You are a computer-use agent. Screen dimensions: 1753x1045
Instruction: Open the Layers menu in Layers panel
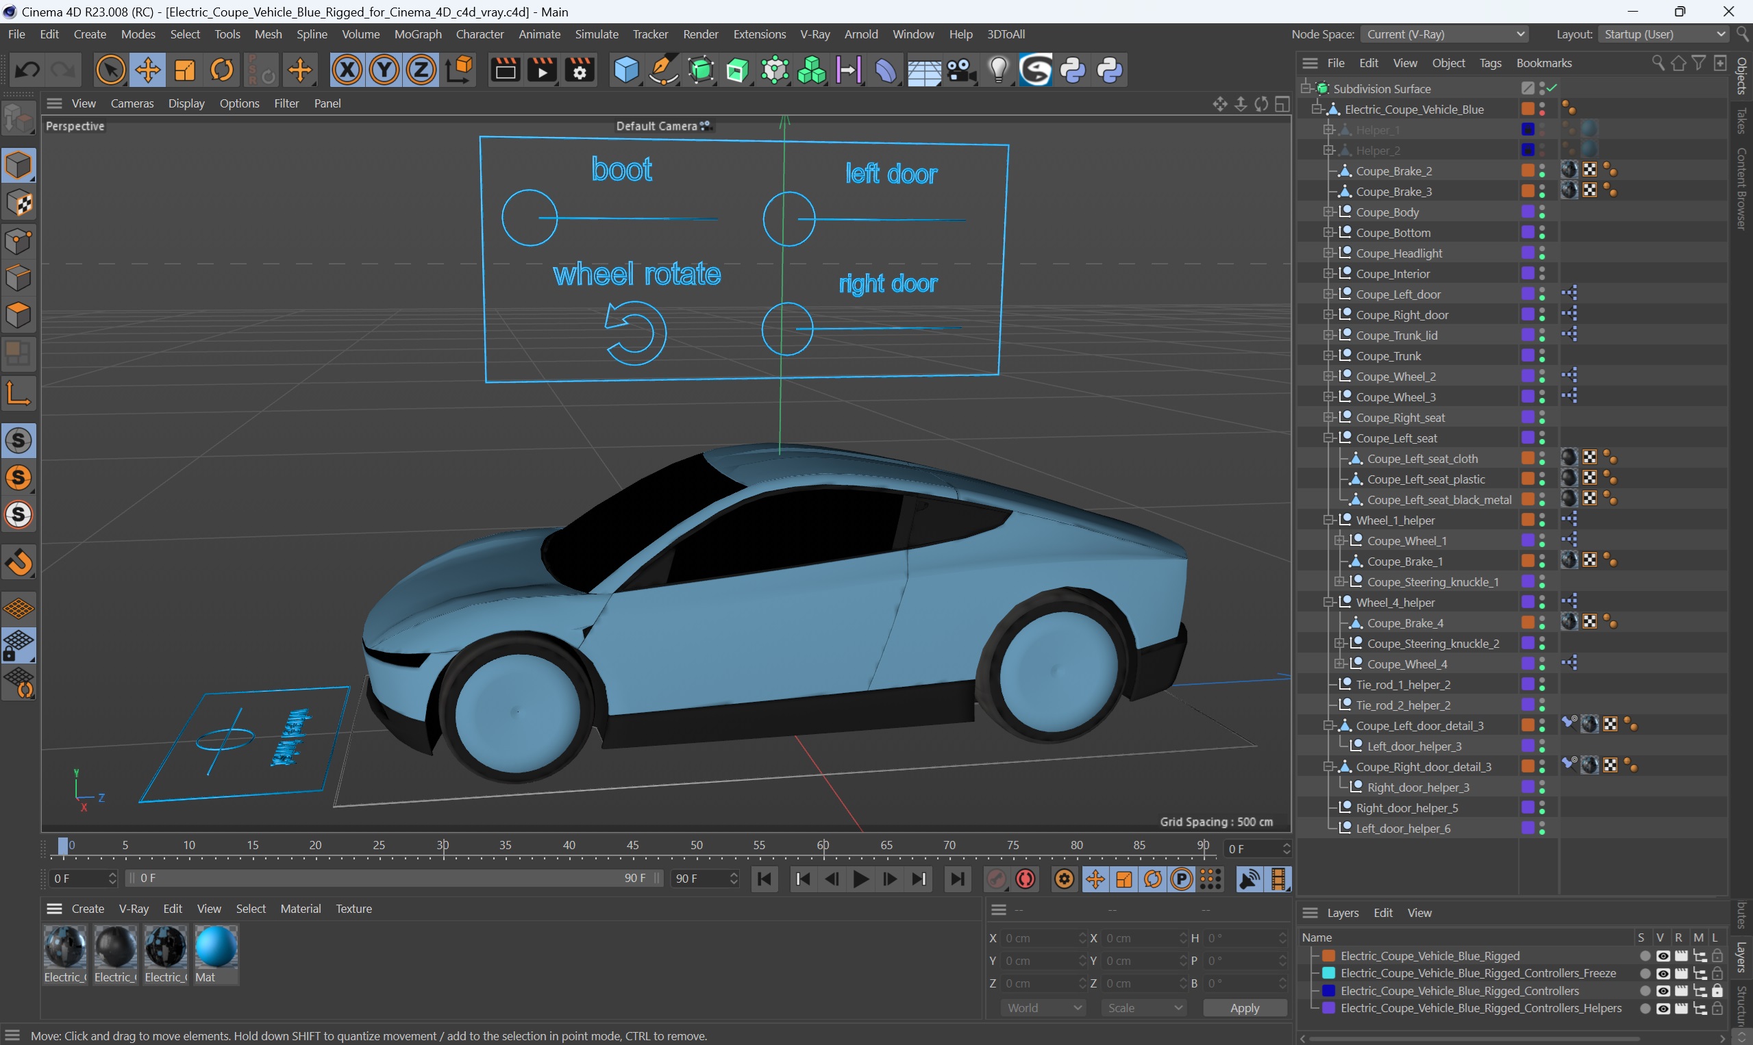tap(1343, 914)
